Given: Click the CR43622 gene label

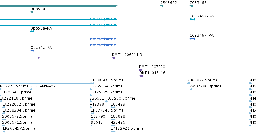Looking at the screenshot, I should click(x=168, y=3).
